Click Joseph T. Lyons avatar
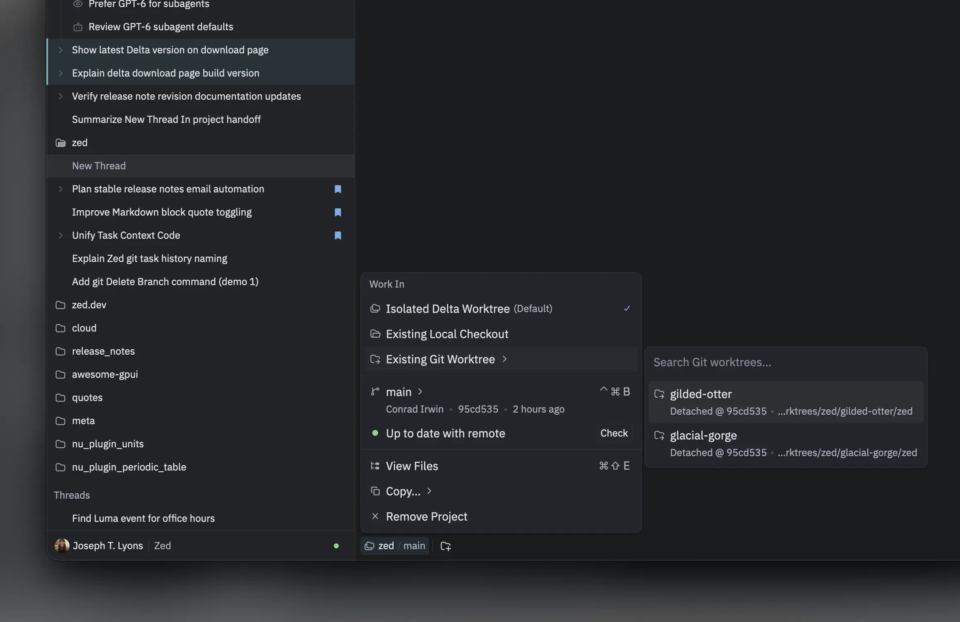 coord(62,545)
